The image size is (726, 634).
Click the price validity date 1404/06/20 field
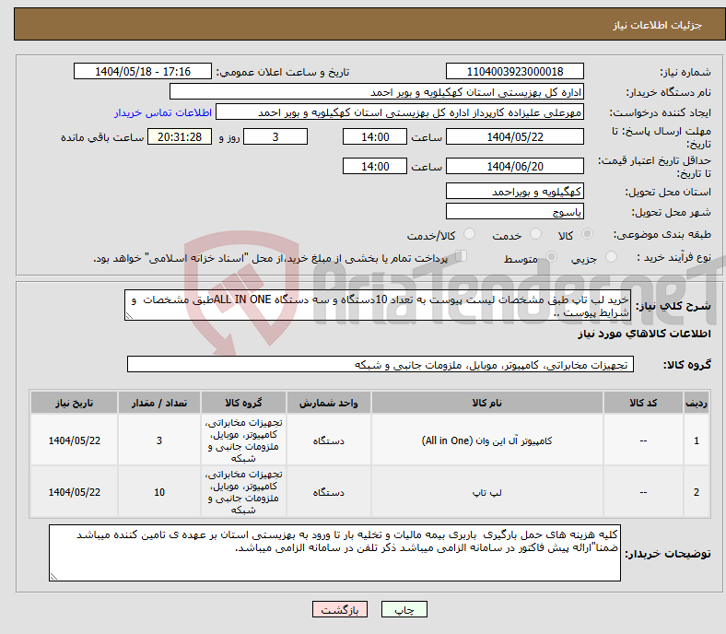515,166
